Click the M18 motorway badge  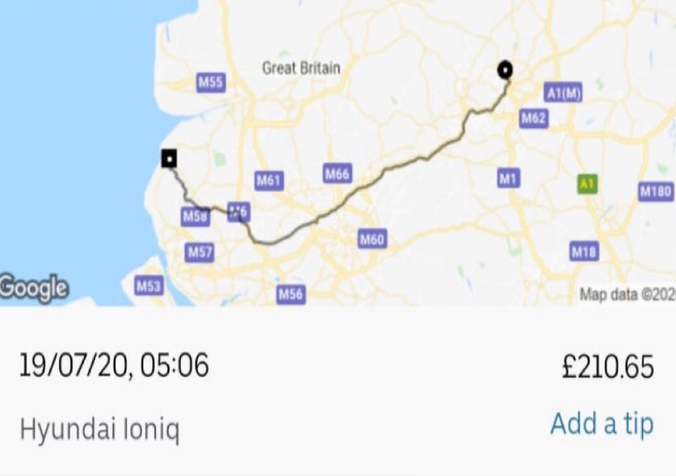pos(584,252)
